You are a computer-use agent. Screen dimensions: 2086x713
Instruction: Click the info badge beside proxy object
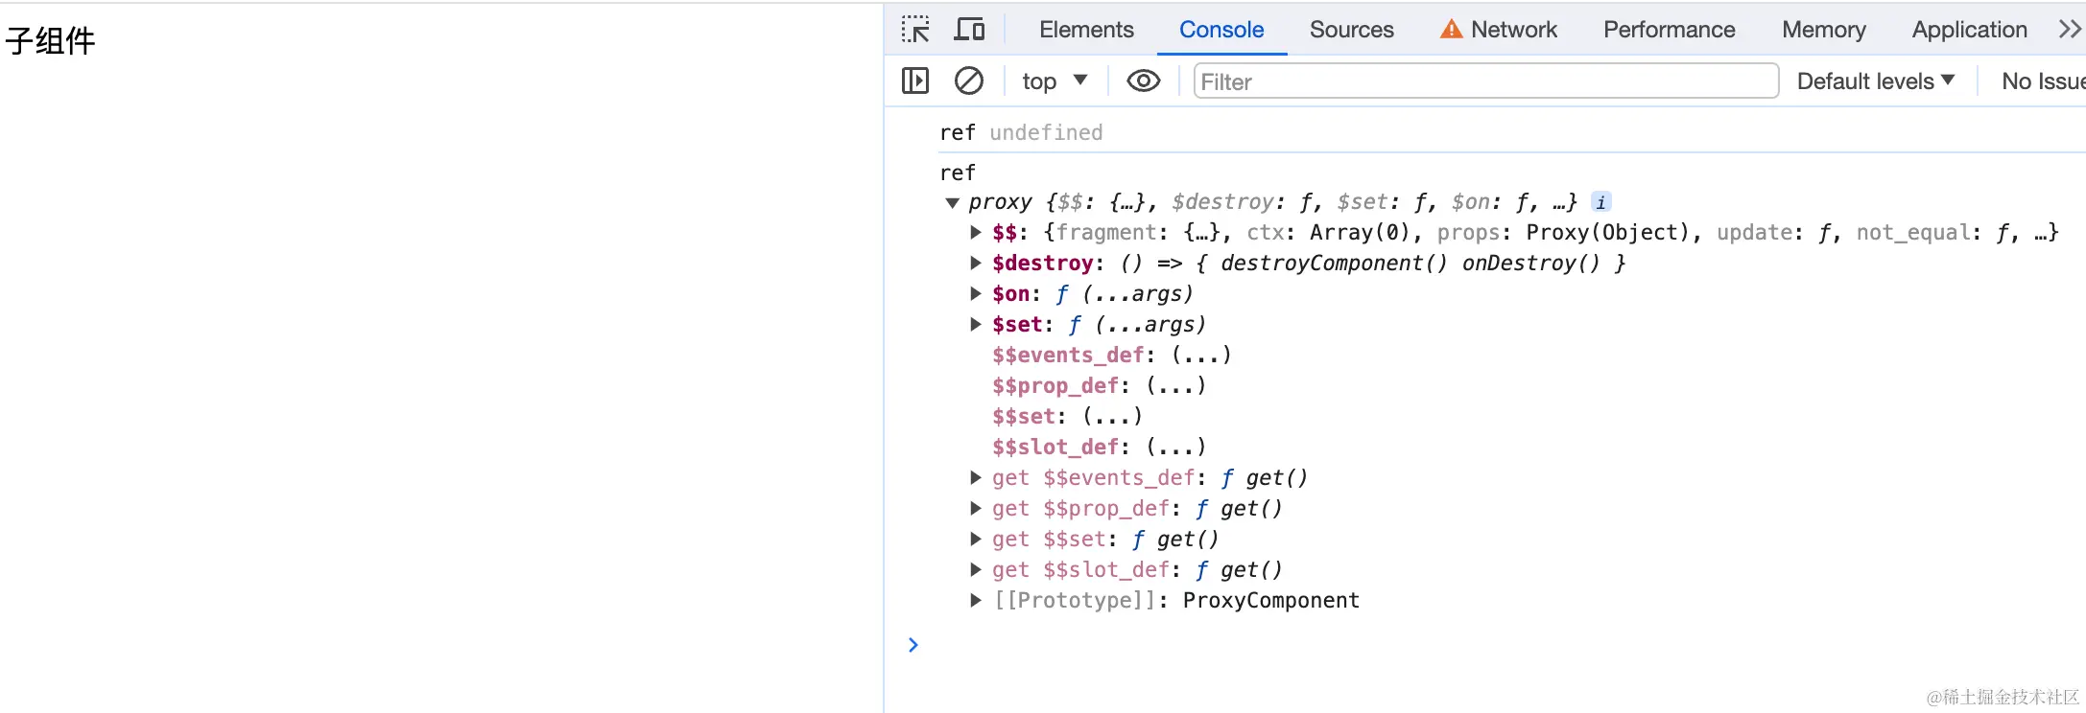[1600, 202]
